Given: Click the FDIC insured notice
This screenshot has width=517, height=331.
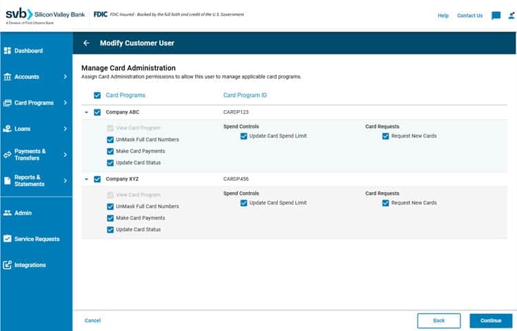Looking at the screenshot, I should click(x=169, y=14).
